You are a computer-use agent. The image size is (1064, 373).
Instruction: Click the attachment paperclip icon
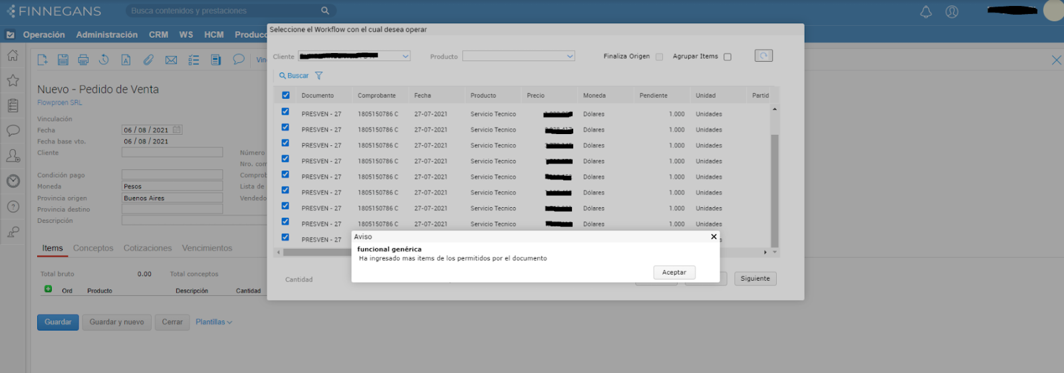coord(148,60)
